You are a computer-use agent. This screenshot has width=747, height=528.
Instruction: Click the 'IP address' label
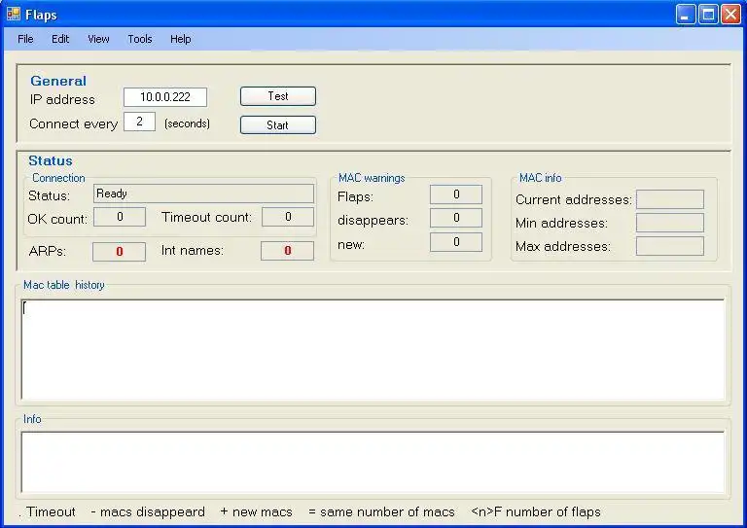click(x=62, y=99)
